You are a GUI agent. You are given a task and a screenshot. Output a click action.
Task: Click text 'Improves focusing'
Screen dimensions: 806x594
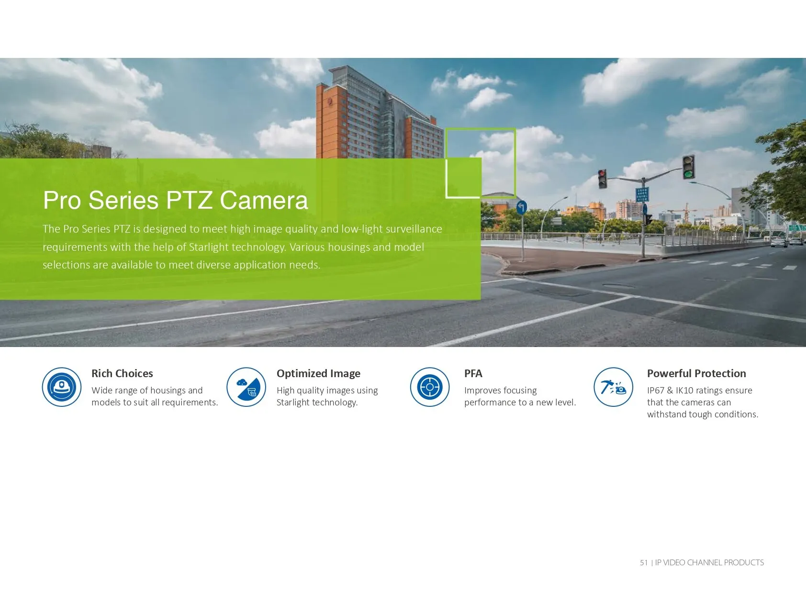(x=501, y=391)
